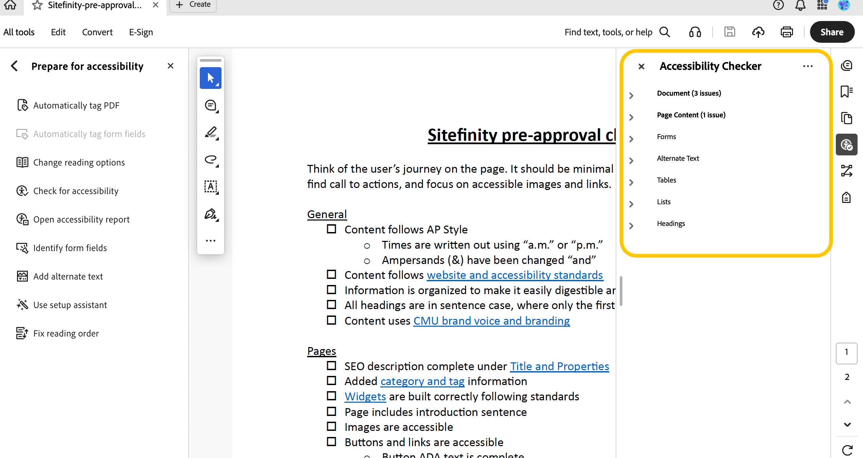
Task: Click the Share button
Action: coord(832,32)
